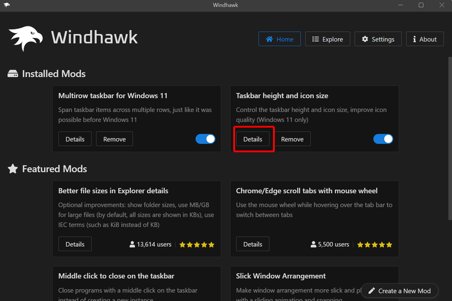452x301 pixels.
Task: View Details of Better file sizes mod
Action: 75,244
